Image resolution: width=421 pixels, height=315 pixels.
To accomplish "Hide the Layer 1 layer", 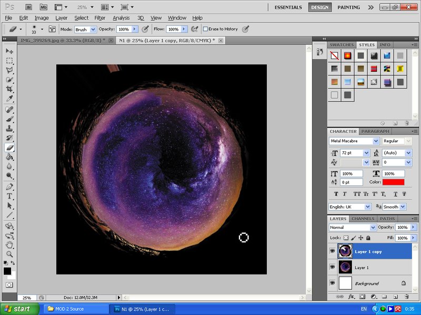I will click(333, 267).
